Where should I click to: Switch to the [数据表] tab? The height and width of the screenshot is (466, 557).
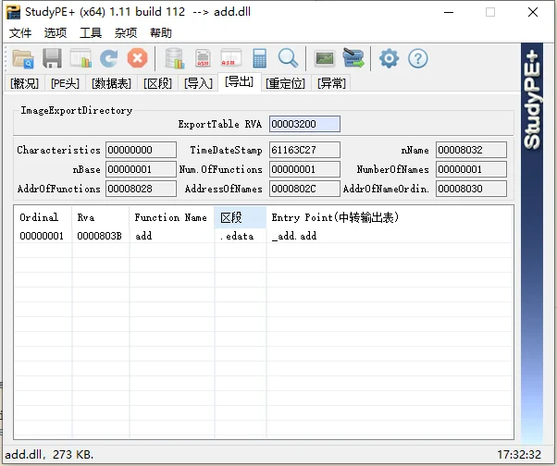111,83
